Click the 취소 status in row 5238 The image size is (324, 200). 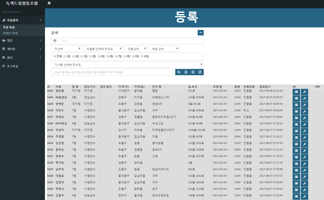coord(246,110)
